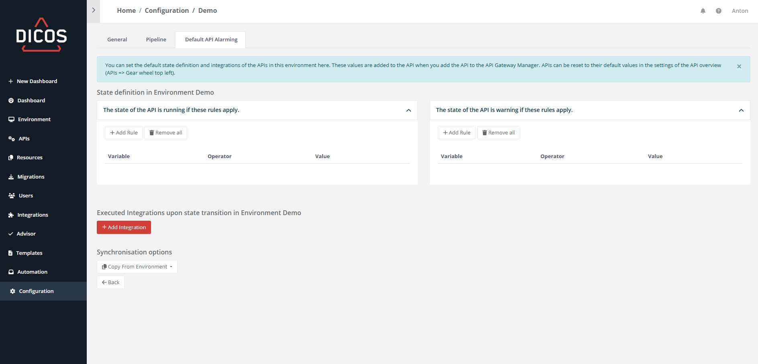Open the Anton user menu
The image size is (758, 364).
coord(740,11)
